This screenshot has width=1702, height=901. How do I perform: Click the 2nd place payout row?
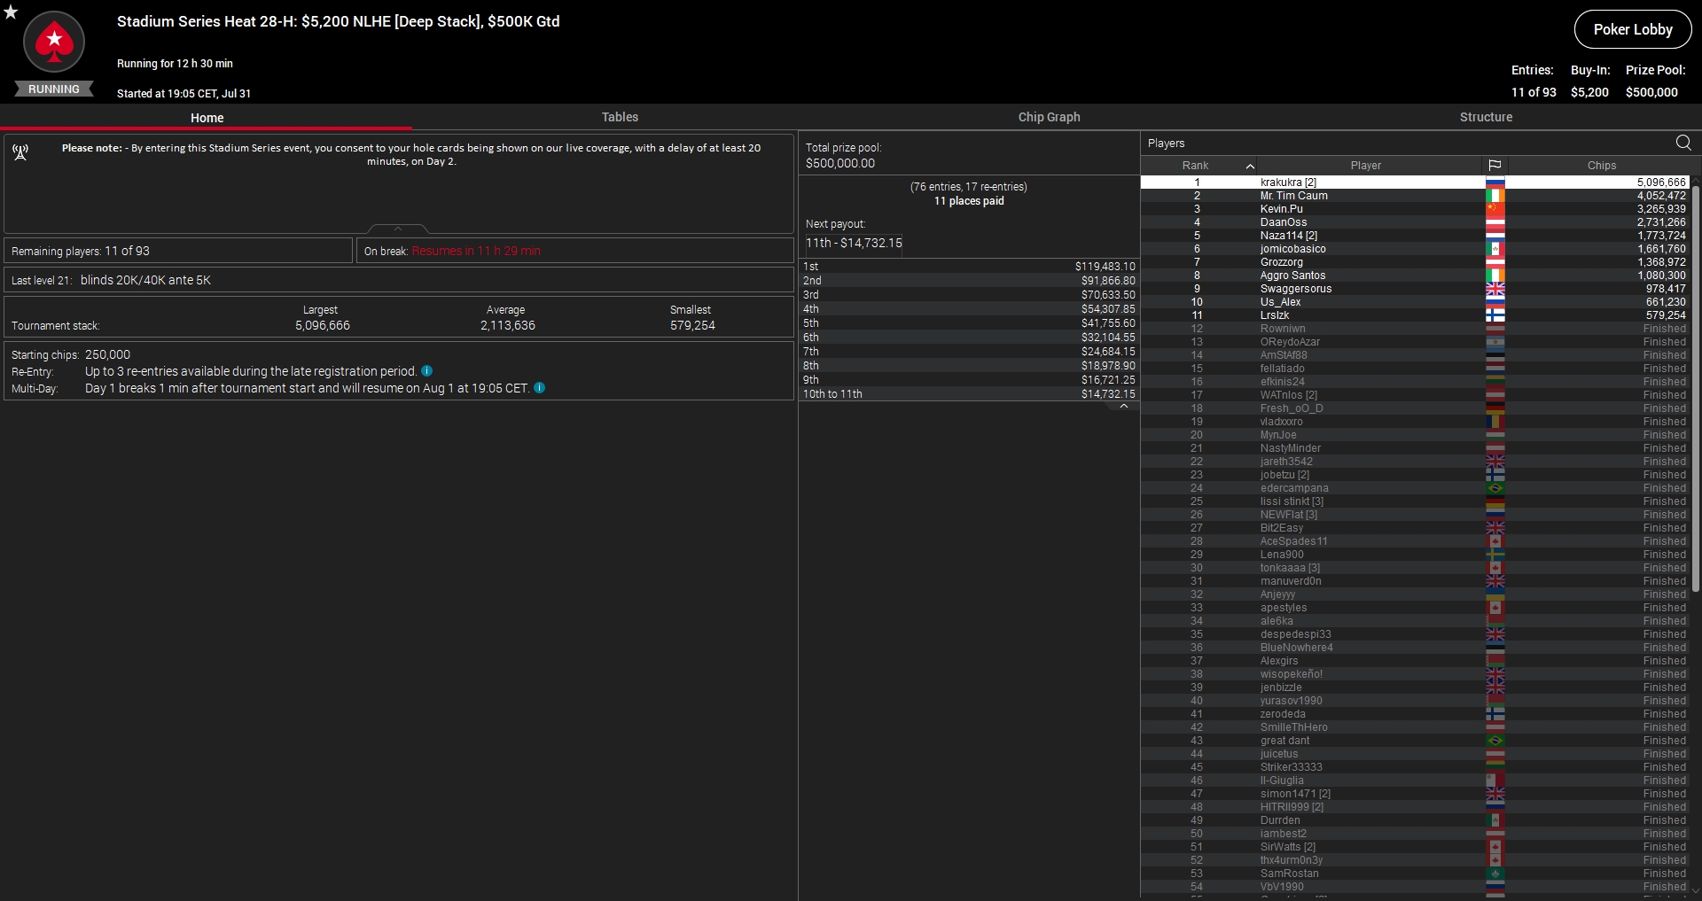tap(969, 281)
